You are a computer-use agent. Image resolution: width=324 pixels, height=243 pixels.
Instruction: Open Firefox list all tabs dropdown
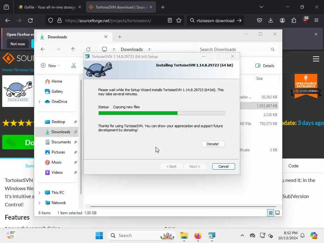pos(261,7)
